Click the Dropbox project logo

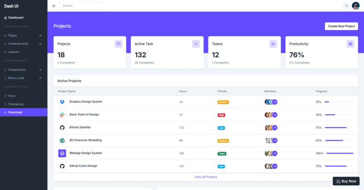[x=62, y=102]
